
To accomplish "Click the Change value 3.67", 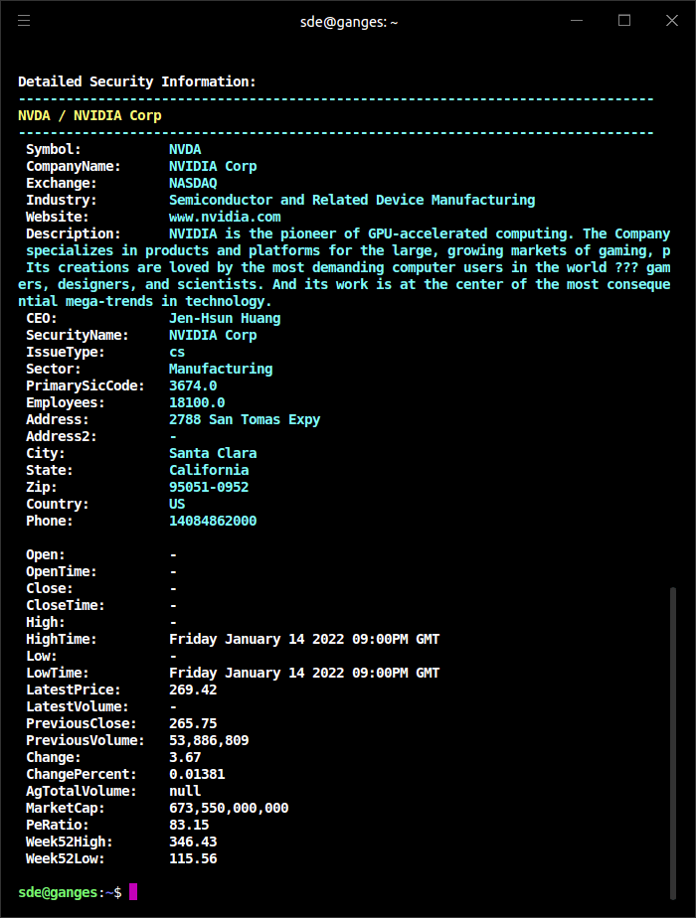I will [185, 758].
